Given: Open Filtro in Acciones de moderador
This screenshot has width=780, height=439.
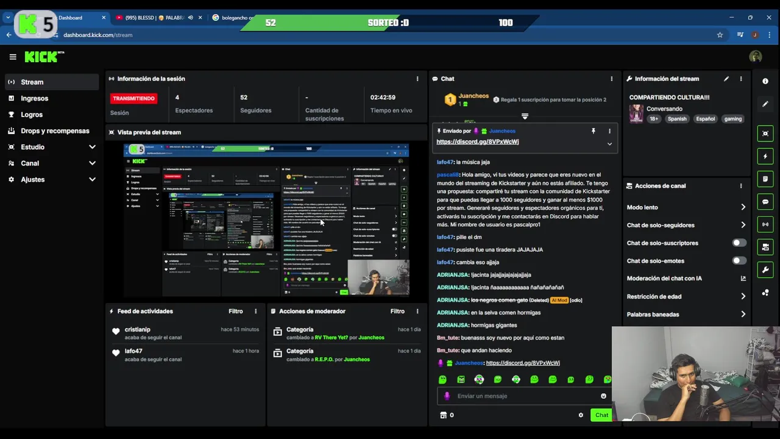Looking at the screenshot, I should (397, 311).
